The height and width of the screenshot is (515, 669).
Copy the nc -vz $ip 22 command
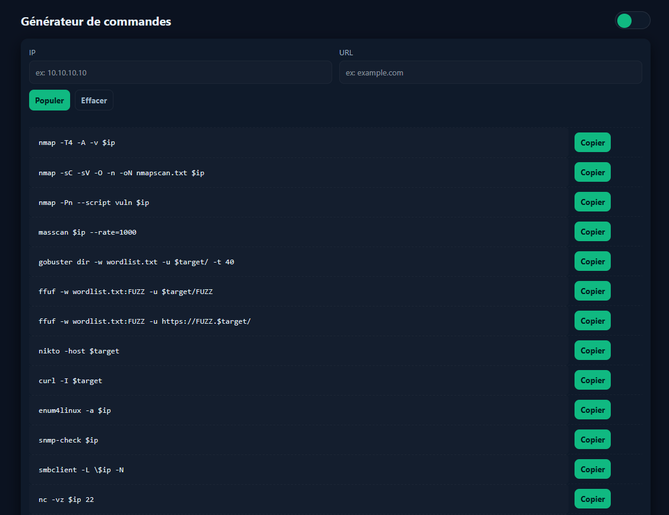point(592,499)
